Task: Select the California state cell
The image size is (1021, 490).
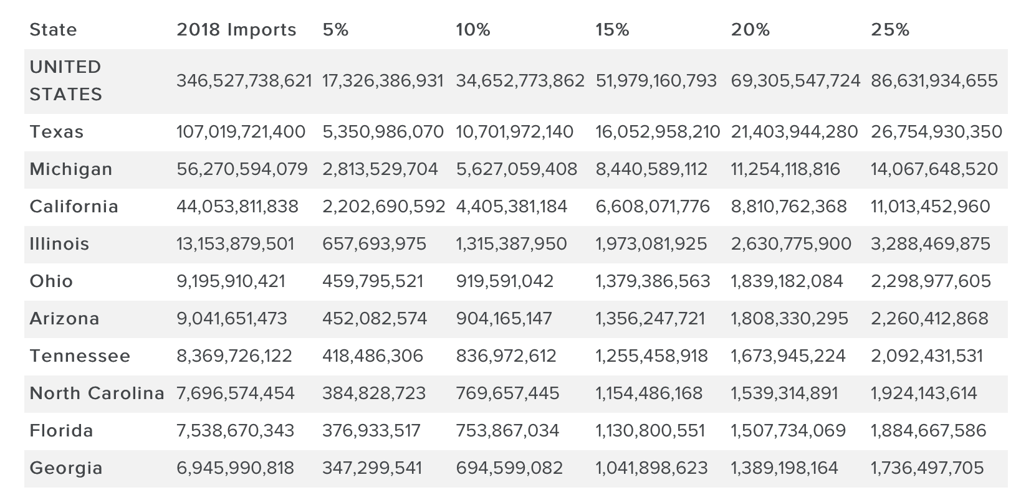Action: [74, 207]
